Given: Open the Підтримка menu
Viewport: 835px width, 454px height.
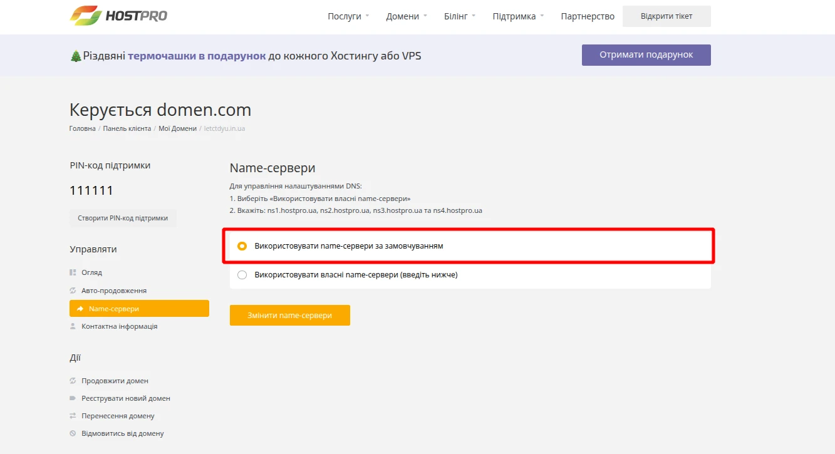Looking at the screenshot, I should pos(514,16).
